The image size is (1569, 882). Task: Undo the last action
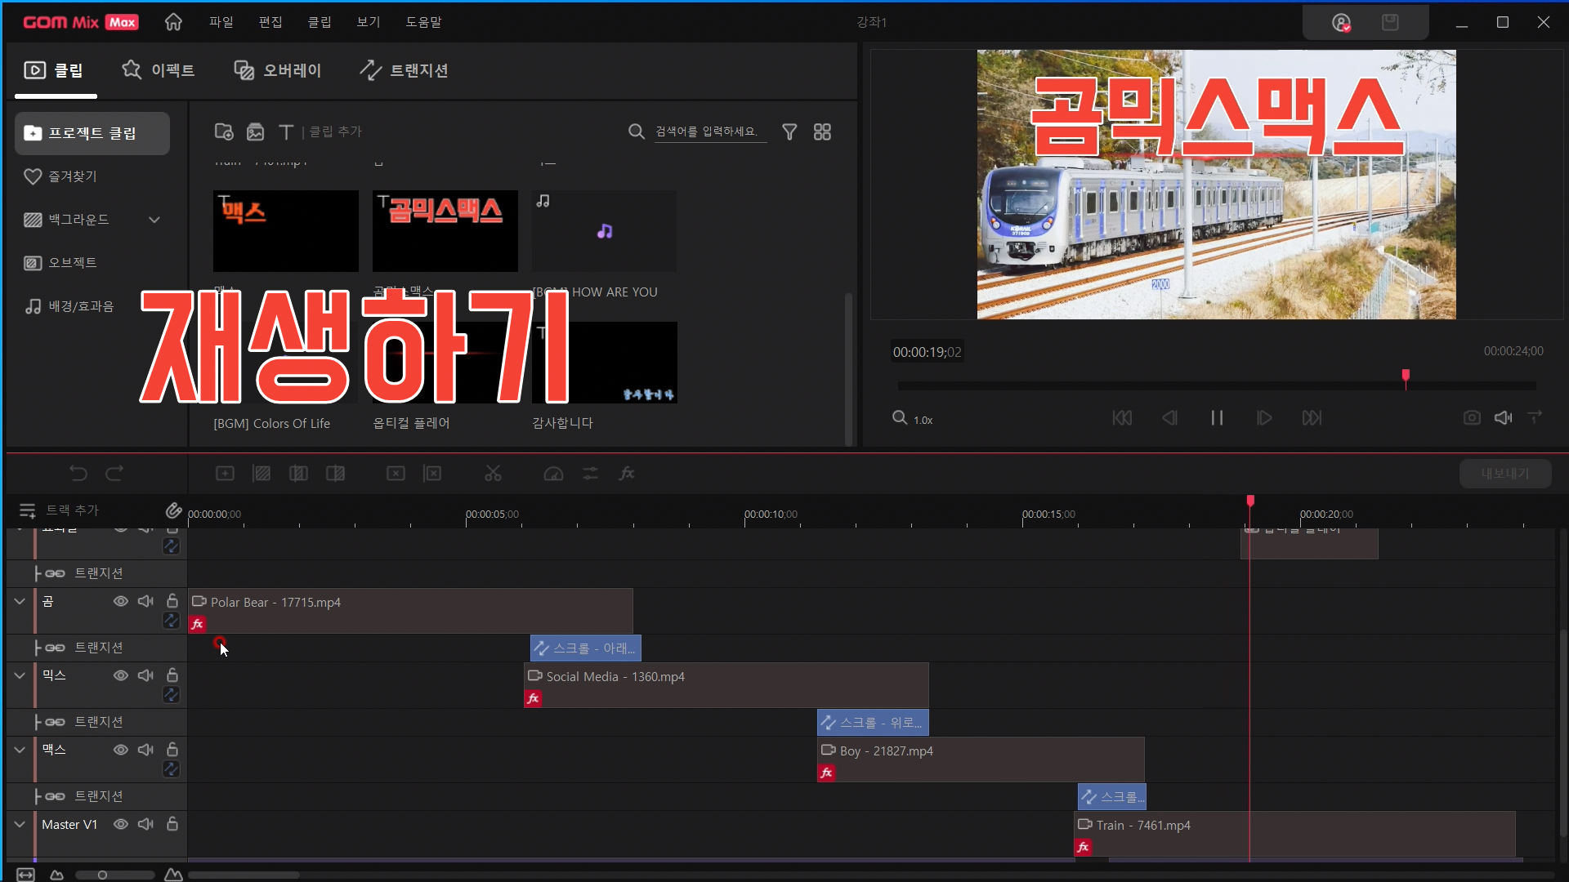pos(78,474)
